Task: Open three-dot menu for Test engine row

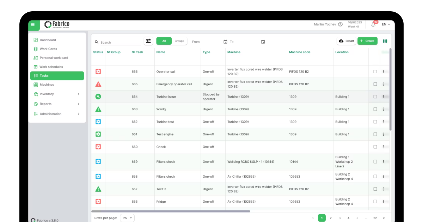Action: tap(384, 134)
